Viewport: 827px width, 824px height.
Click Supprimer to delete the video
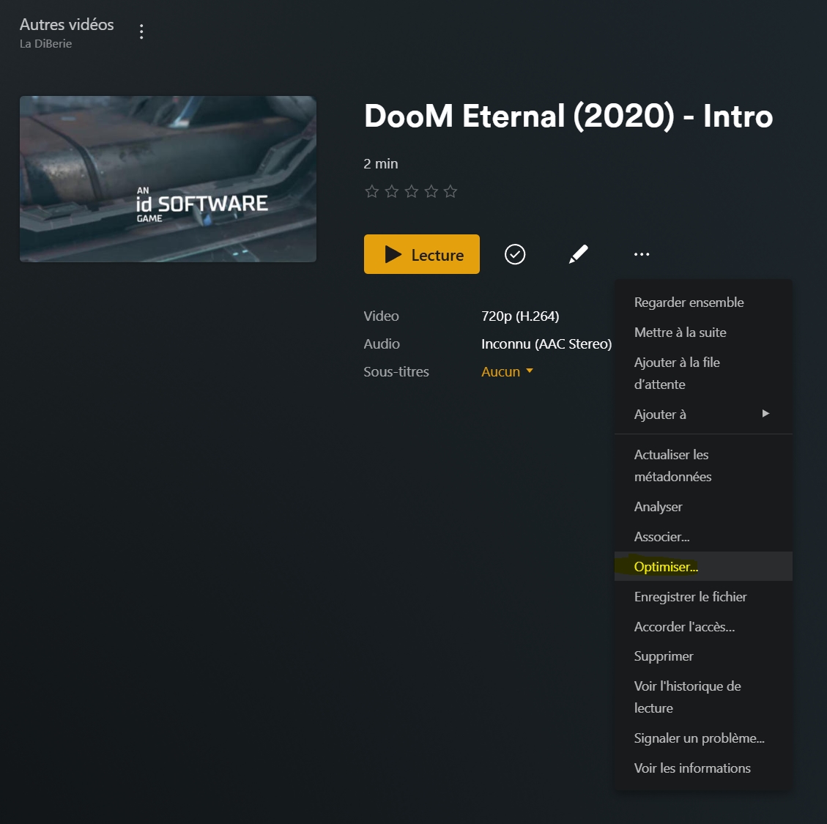coord(703,656)
